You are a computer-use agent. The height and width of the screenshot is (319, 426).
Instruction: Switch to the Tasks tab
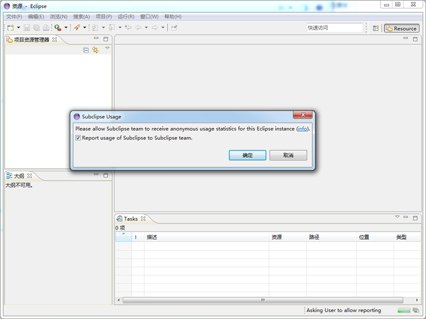tap(130, 219)
